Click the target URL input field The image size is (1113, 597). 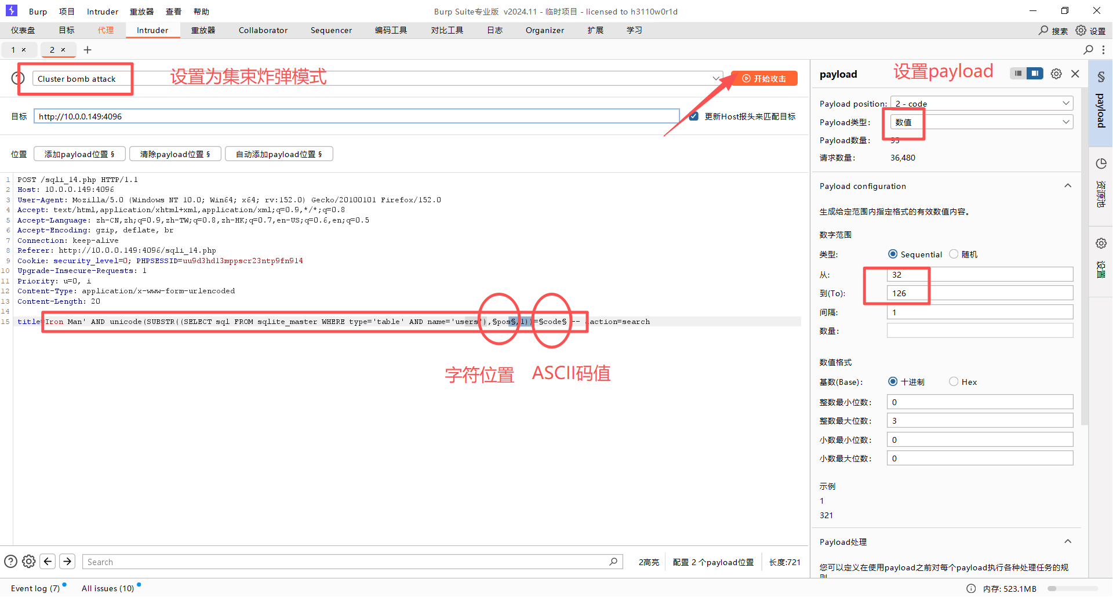357,117
